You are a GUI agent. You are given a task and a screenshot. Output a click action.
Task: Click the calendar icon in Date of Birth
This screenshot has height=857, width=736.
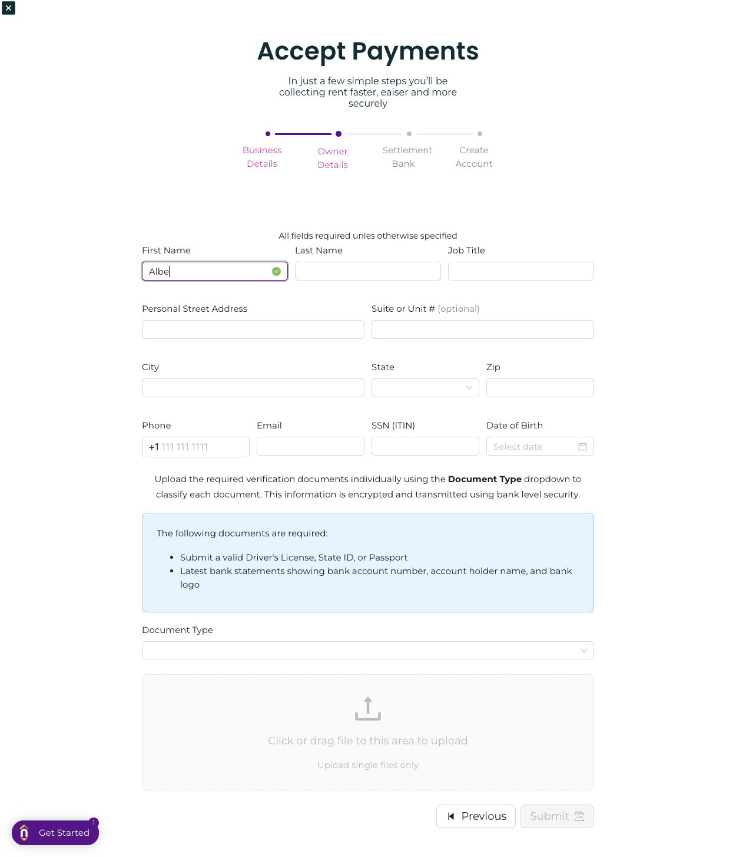582,447
